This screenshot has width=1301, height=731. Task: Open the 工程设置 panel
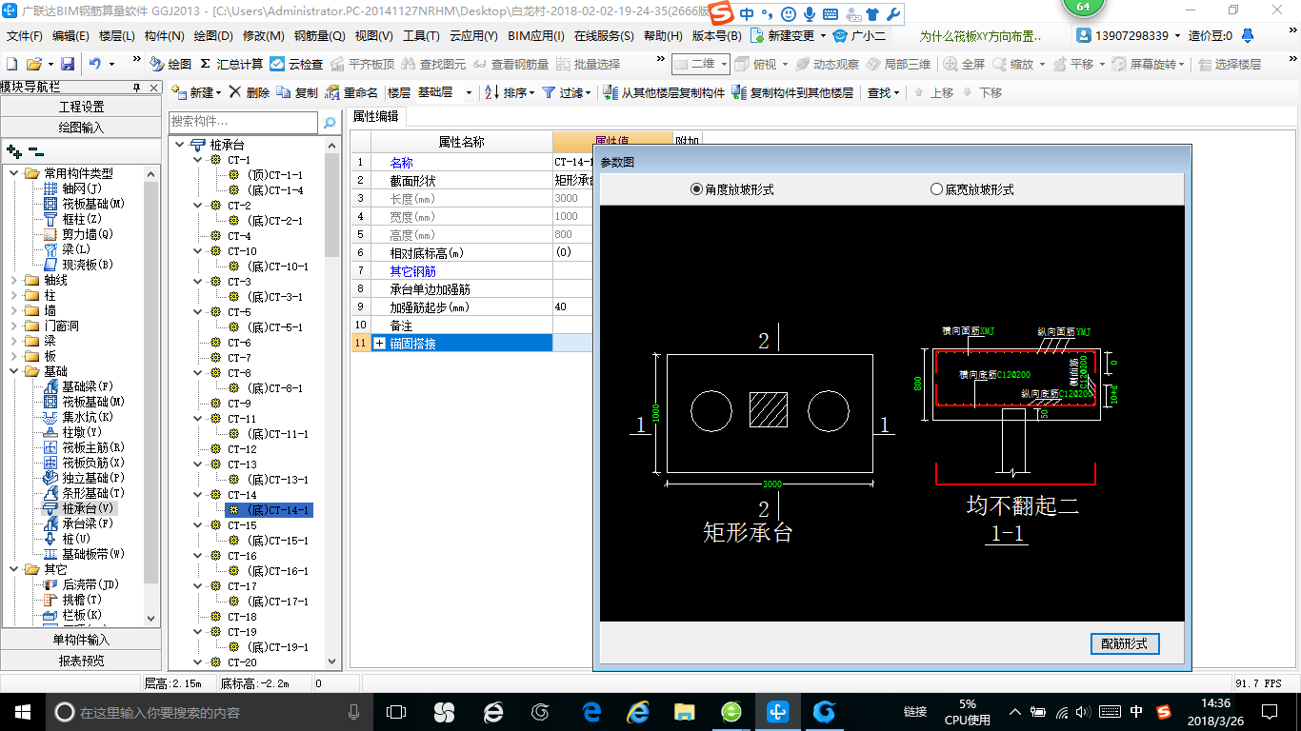pos(81,107)
